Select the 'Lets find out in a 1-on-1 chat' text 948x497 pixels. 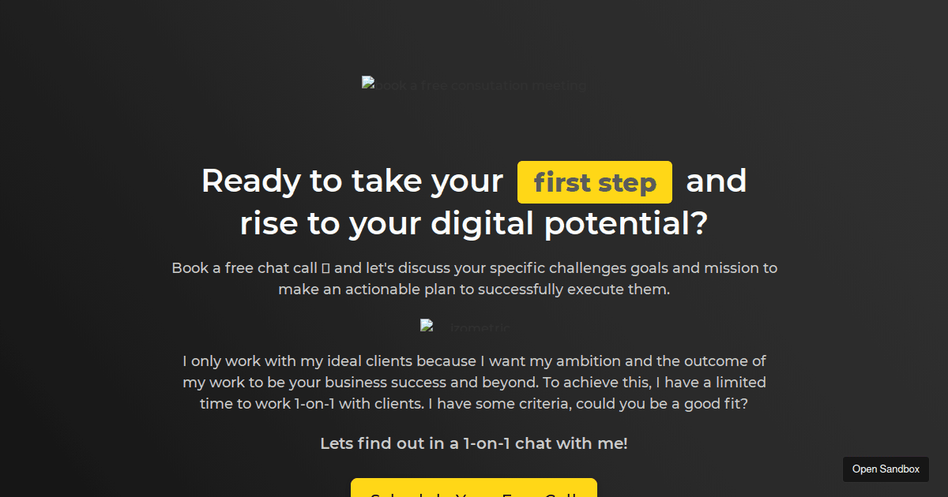point(474,443)
